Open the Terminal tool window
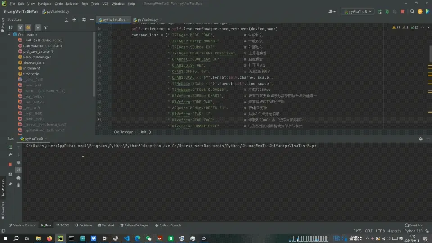The image size is (432, 243). point(106,225)
